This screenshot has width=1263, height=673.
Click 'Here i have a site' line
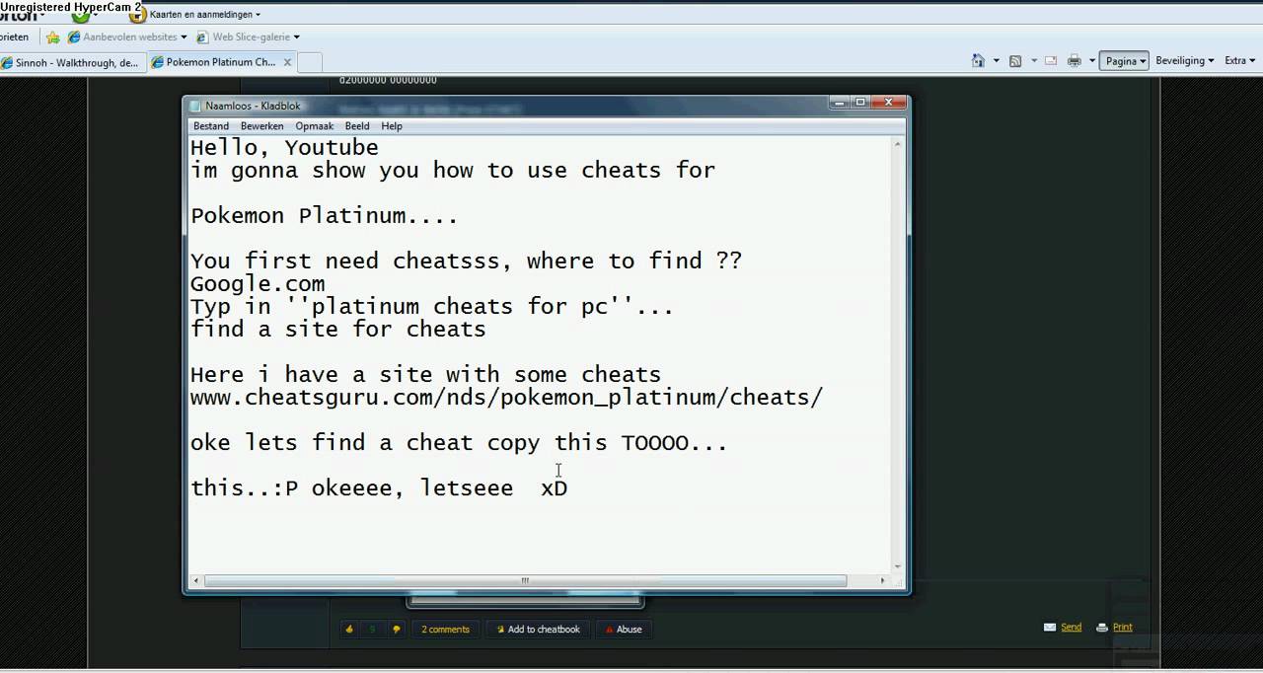click(425, 374)
